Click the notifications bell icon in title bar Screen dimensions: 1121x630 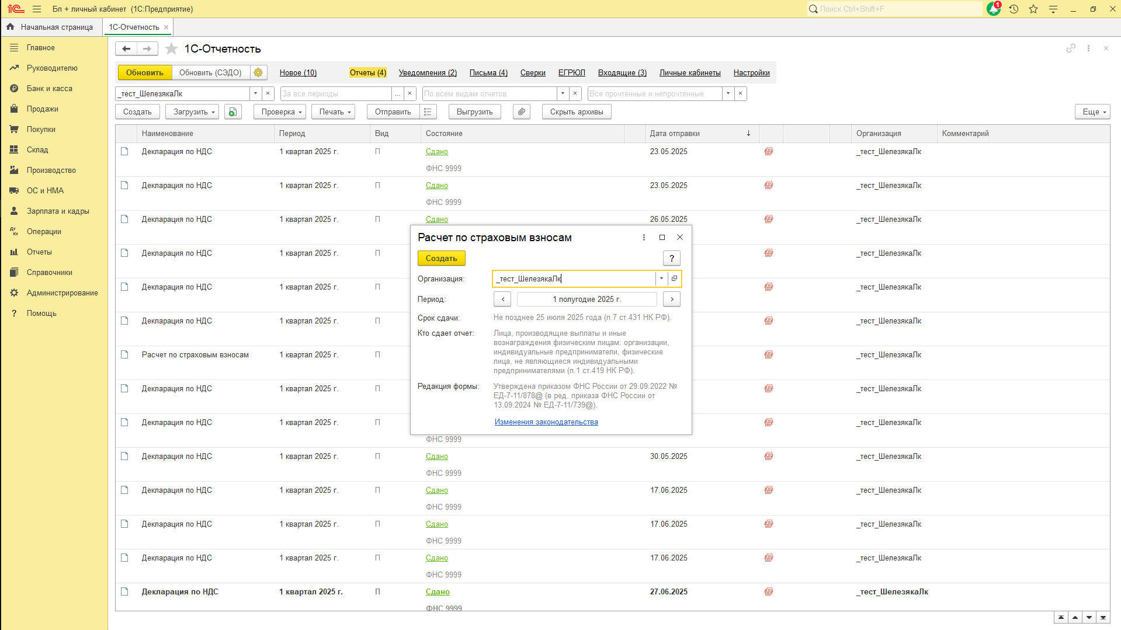993,9
